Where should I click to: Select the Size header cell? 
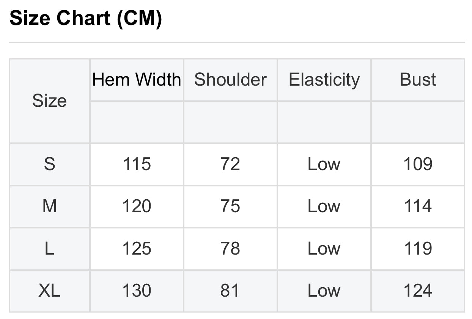tap(49, 101)
